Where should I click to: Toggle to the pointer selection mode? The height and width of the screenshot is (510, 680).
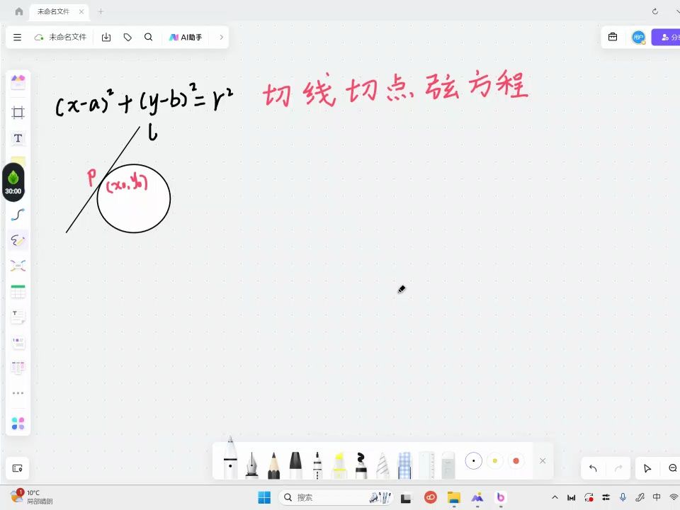647,468
